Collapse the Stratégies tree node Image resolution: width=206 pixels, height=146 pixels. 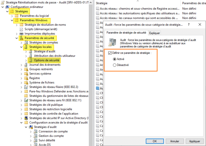7,11
